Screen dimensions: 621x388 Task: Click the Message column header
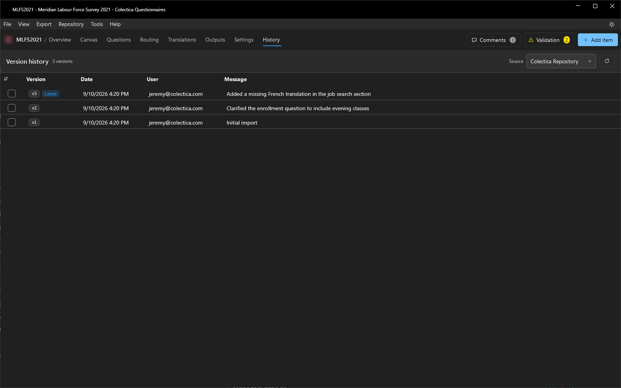click(236, 79)
